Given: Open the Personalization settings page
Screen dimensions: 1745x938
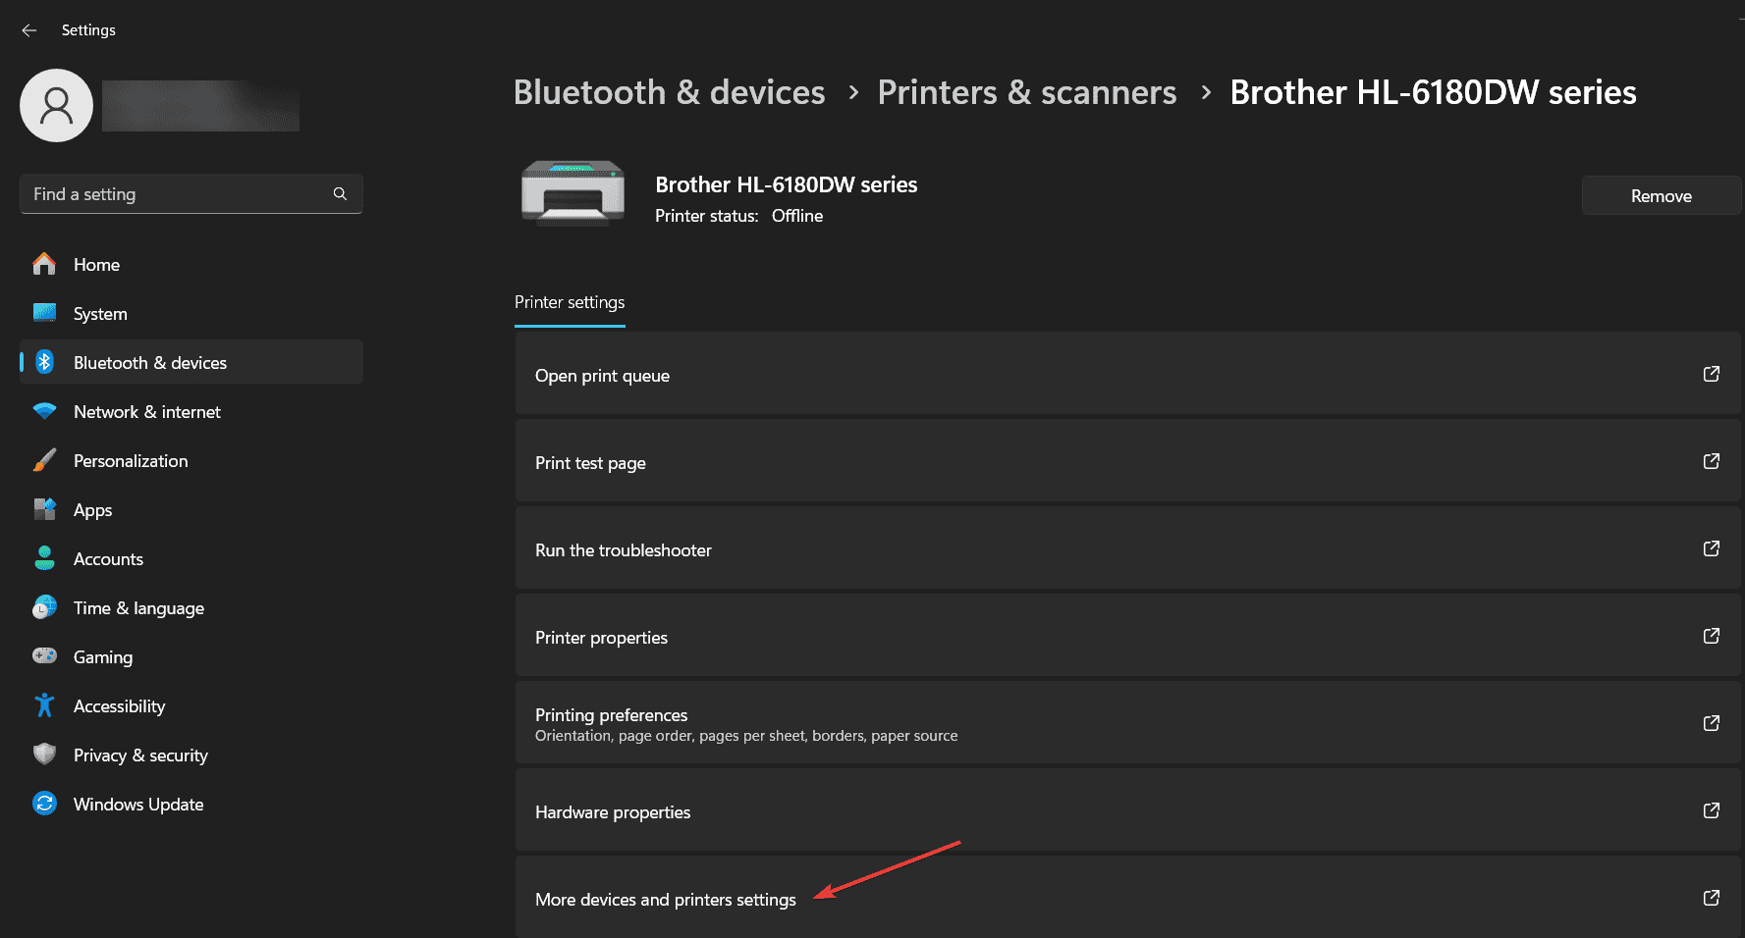Looking at the screenshot, I should pos(131,461).
